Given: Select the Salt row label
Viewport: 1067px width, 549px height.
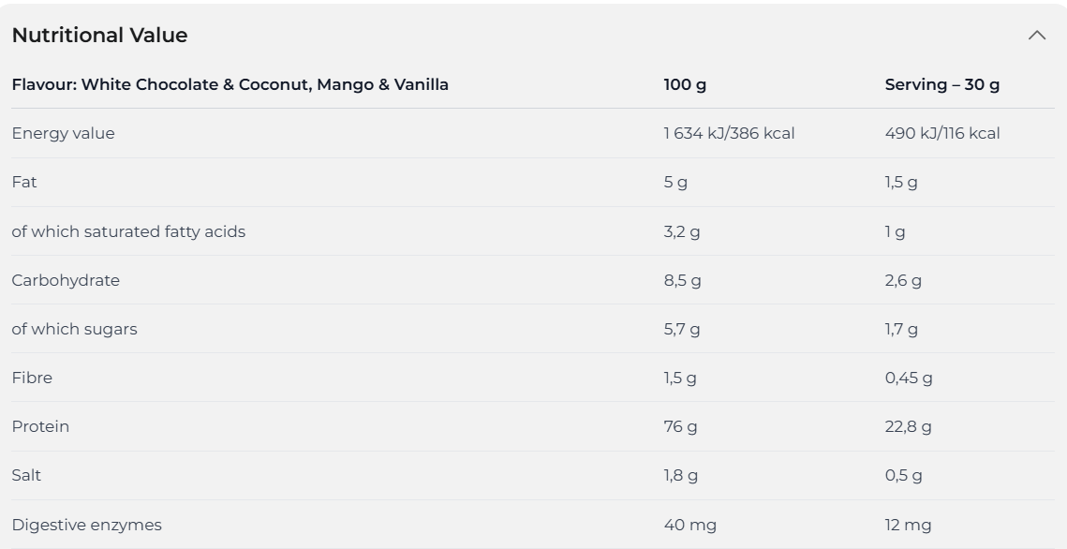Looking at the screenshot, I should [26, 476].
